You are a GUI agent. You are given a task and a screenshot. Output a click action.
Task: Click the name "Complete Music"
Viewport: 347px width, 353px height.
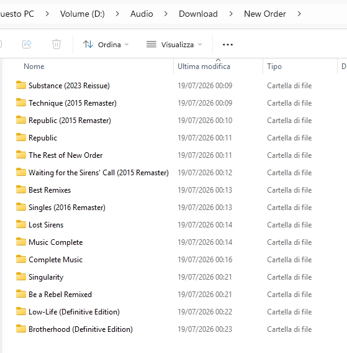[x=55, y=260]
